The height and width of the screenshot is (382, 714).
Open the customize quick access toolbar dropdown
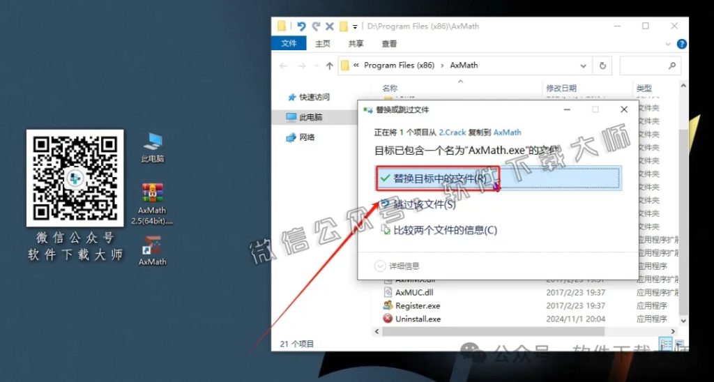click(x=355, y=27)
